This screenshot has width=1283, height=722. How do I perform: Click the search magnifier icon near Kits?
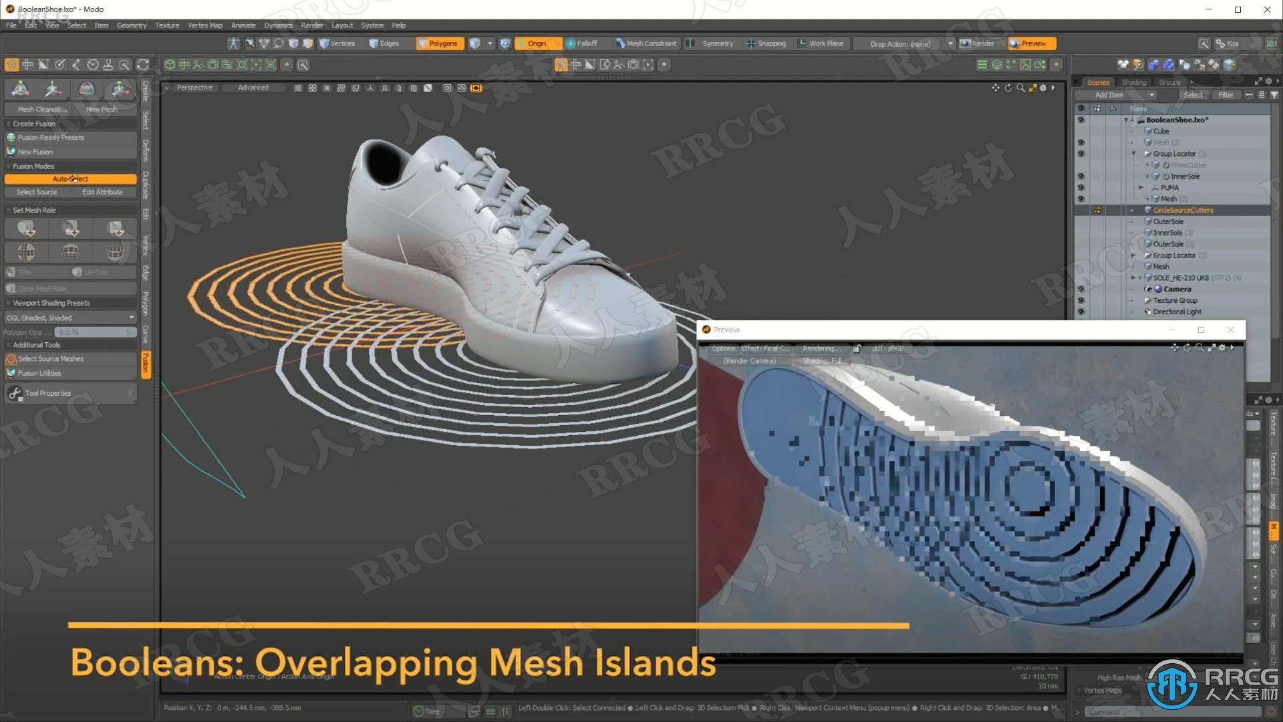(1203, 43)
